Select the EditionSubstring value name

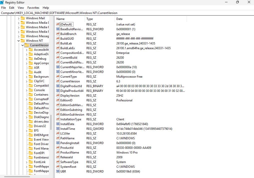71,110
